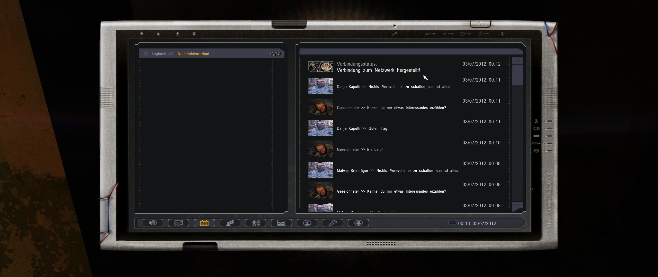
Task: Click the power button on the PDA frame
Action: tap(480, 23)
